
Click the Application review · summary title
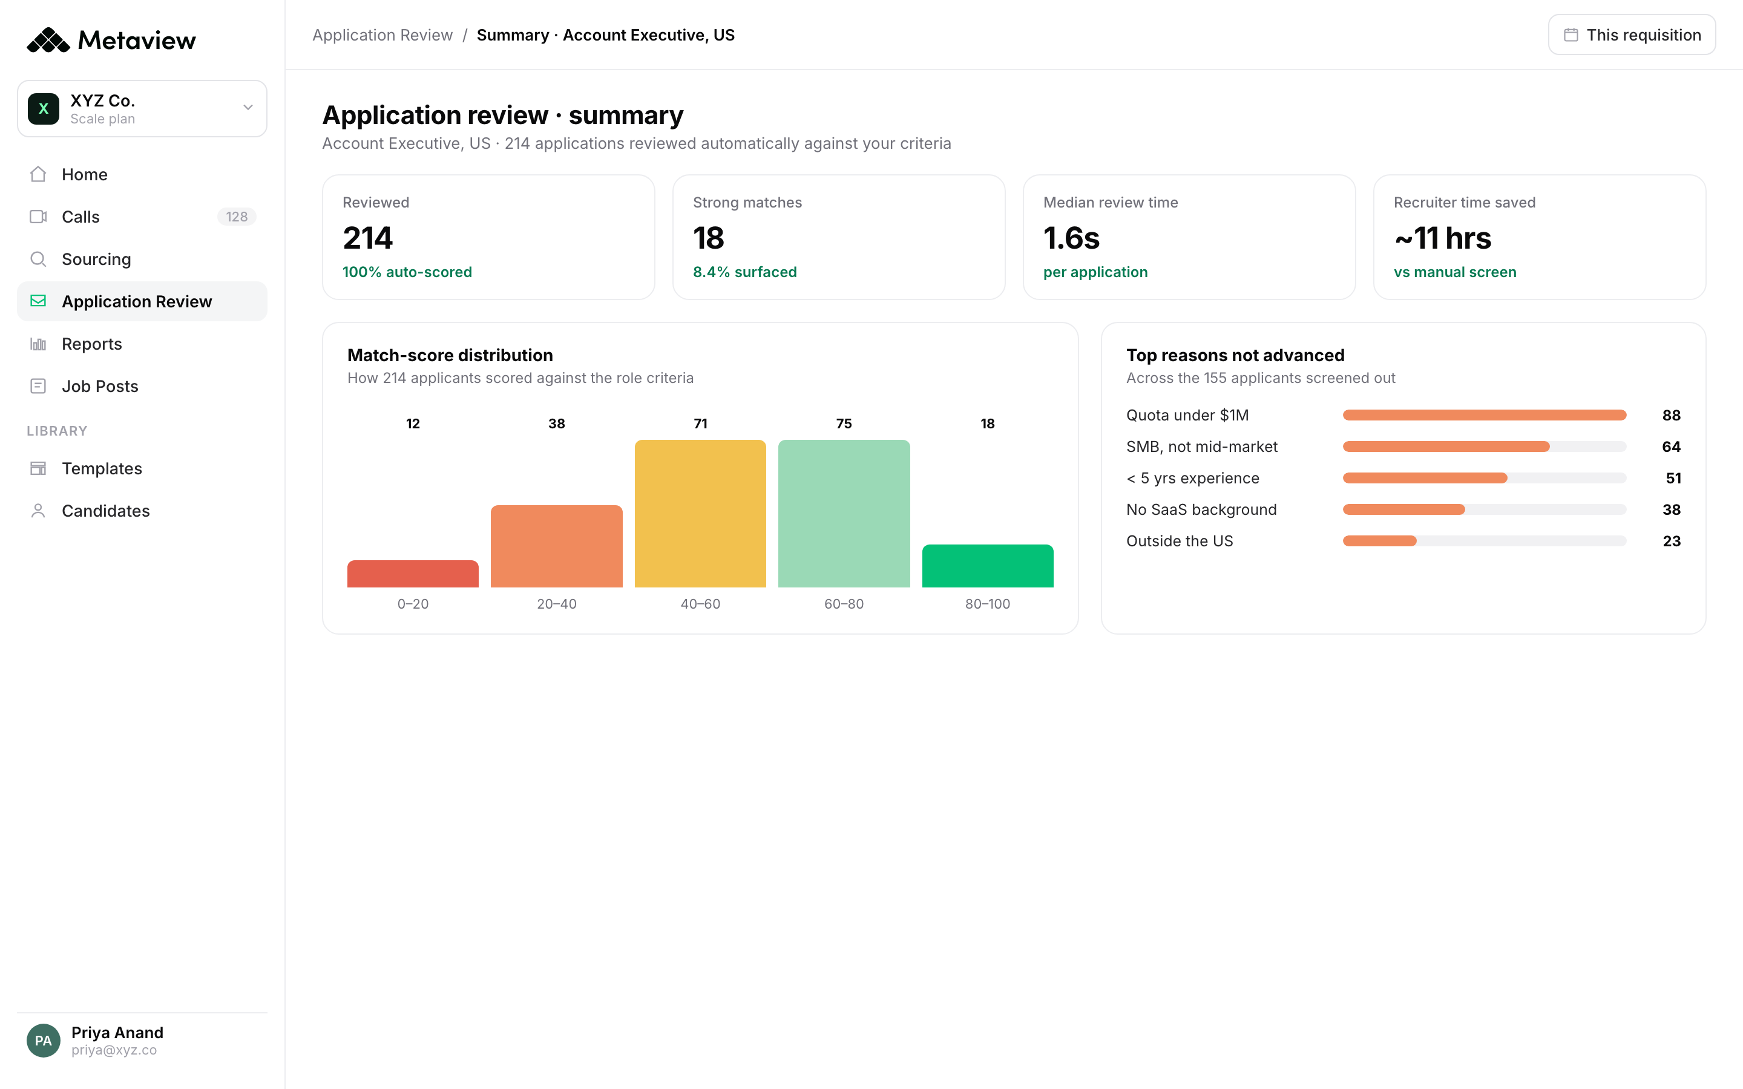tap(503, 115)
